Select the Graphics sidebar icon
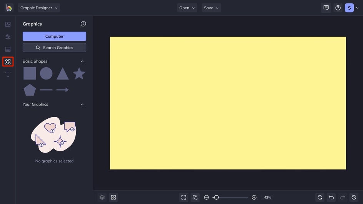This screenshot has width=363, height=204. (x=8, y=62)
